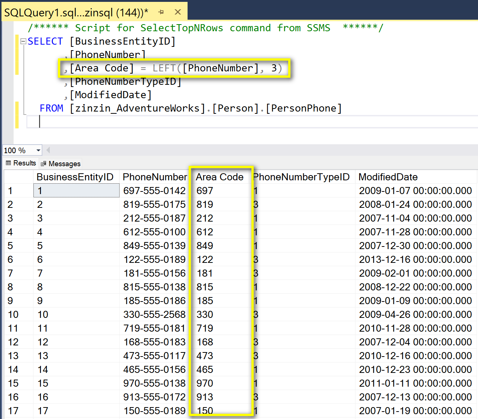Click date cell 2009-04-26 00:00:00.000
This screenshot has height=419, width=478.
pos(416,315)
